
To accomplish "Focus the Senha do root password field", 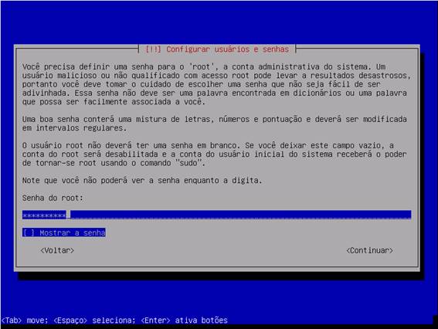I will click(x=217, y=215).
